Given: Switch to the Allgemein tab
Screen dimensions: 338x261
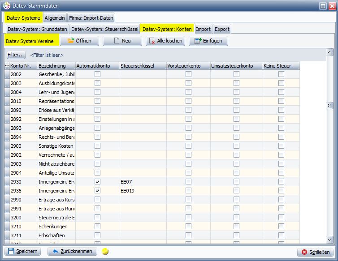Looking at the screenshot, I should (55, 18).
